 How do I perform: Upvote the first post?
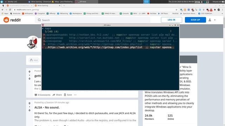click(30, 71)
